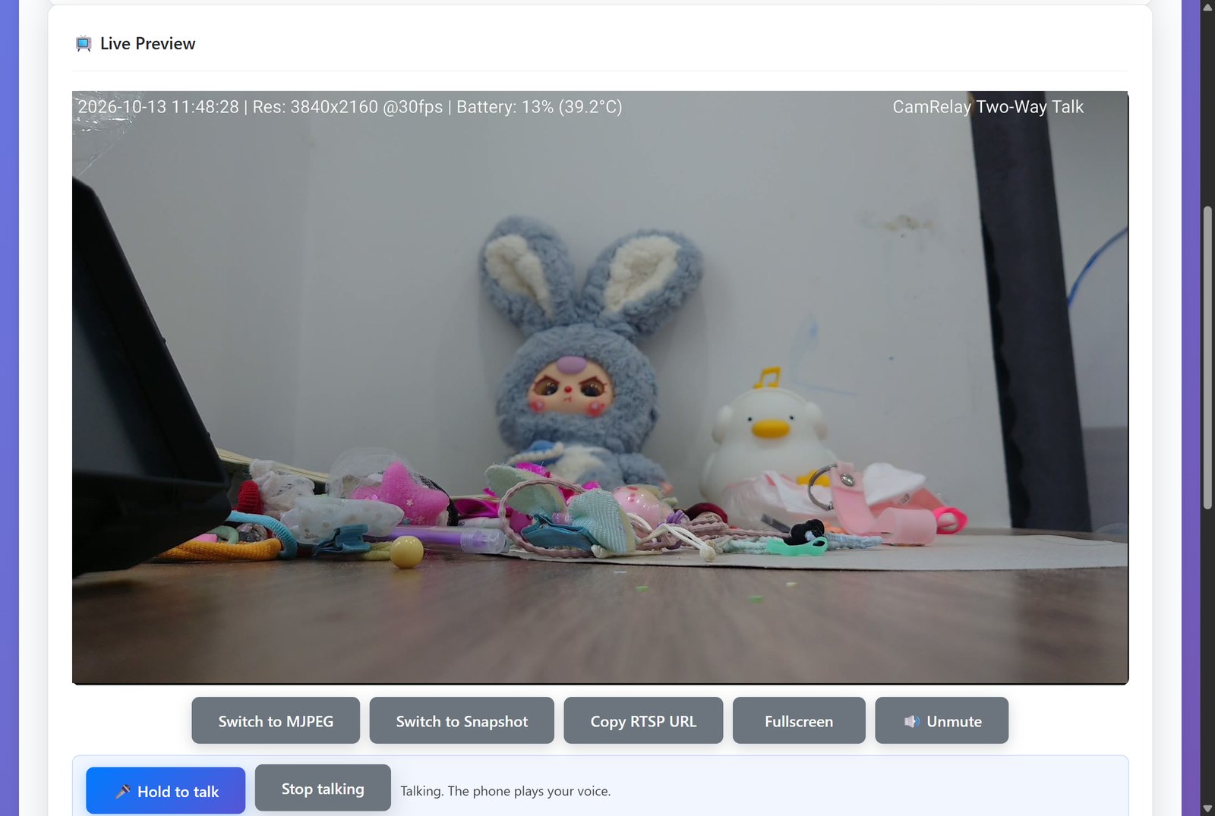Click the live camera video preview
This screenshot has width=1215, height=816.
tap(600, 388)
